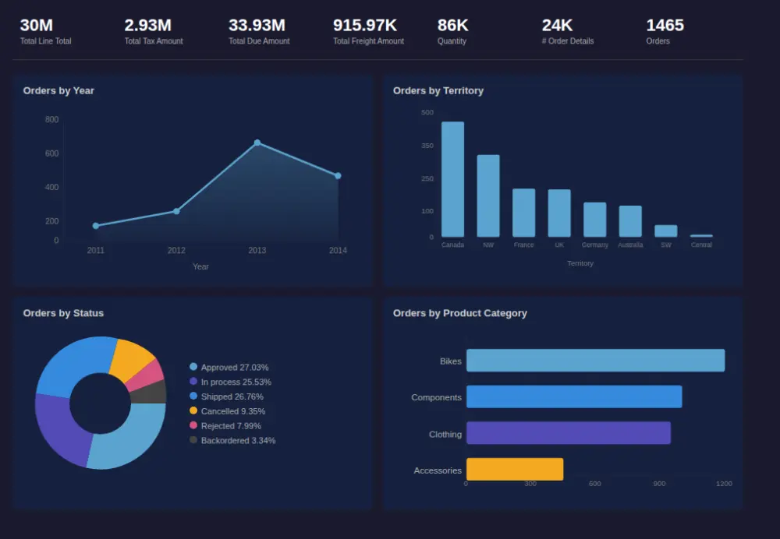The image size is (780, 539).
Task: Click the NW bar in territory chart
Action: [x=488, y=196]
